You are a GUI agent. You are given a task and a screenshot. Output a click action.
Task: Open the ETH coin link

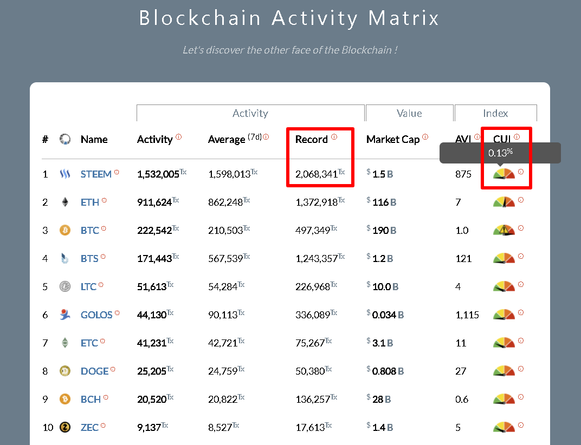(x=89, y=202)
